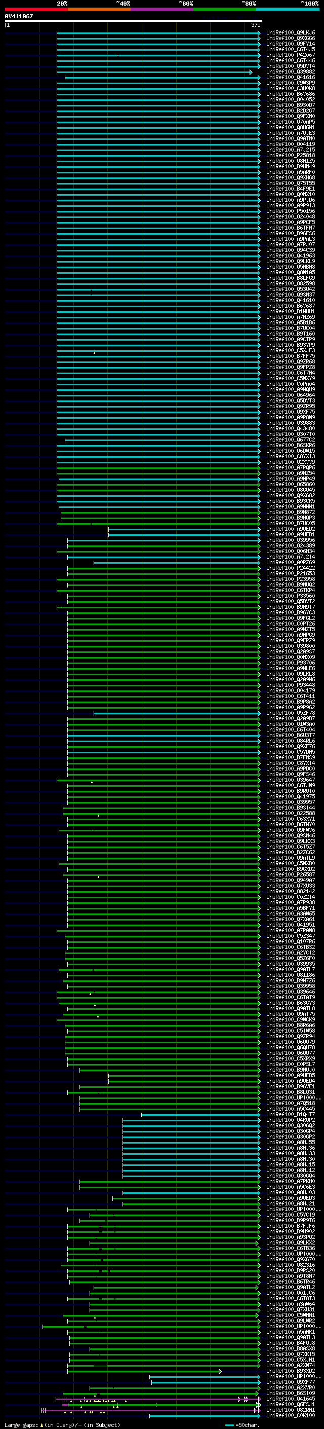Select the UniRef100_A2XW74 label
324x1429 pixels.
291,1365
